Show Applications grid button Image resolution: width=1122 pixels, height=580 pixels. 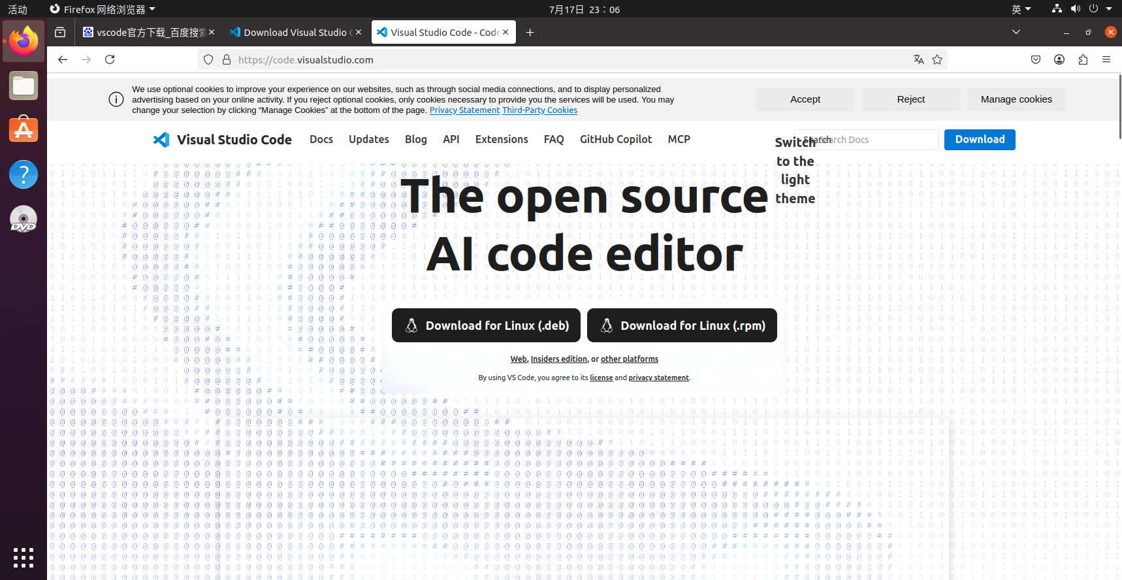click(24, 558)
